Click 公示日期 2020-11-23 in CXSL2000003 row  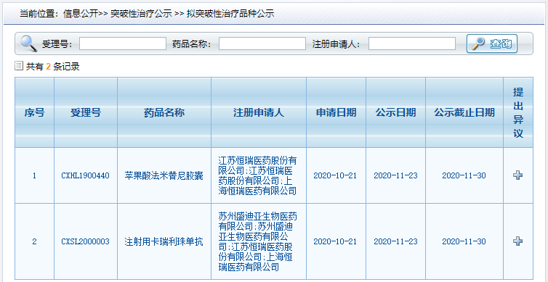point(395,241)
